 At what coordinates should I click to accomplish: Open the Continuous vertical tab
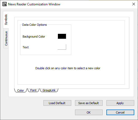[6, 38]
